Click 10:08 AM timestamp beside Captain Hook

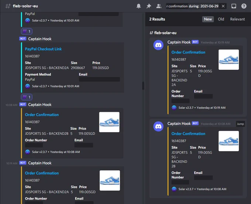tap(11, 105)
